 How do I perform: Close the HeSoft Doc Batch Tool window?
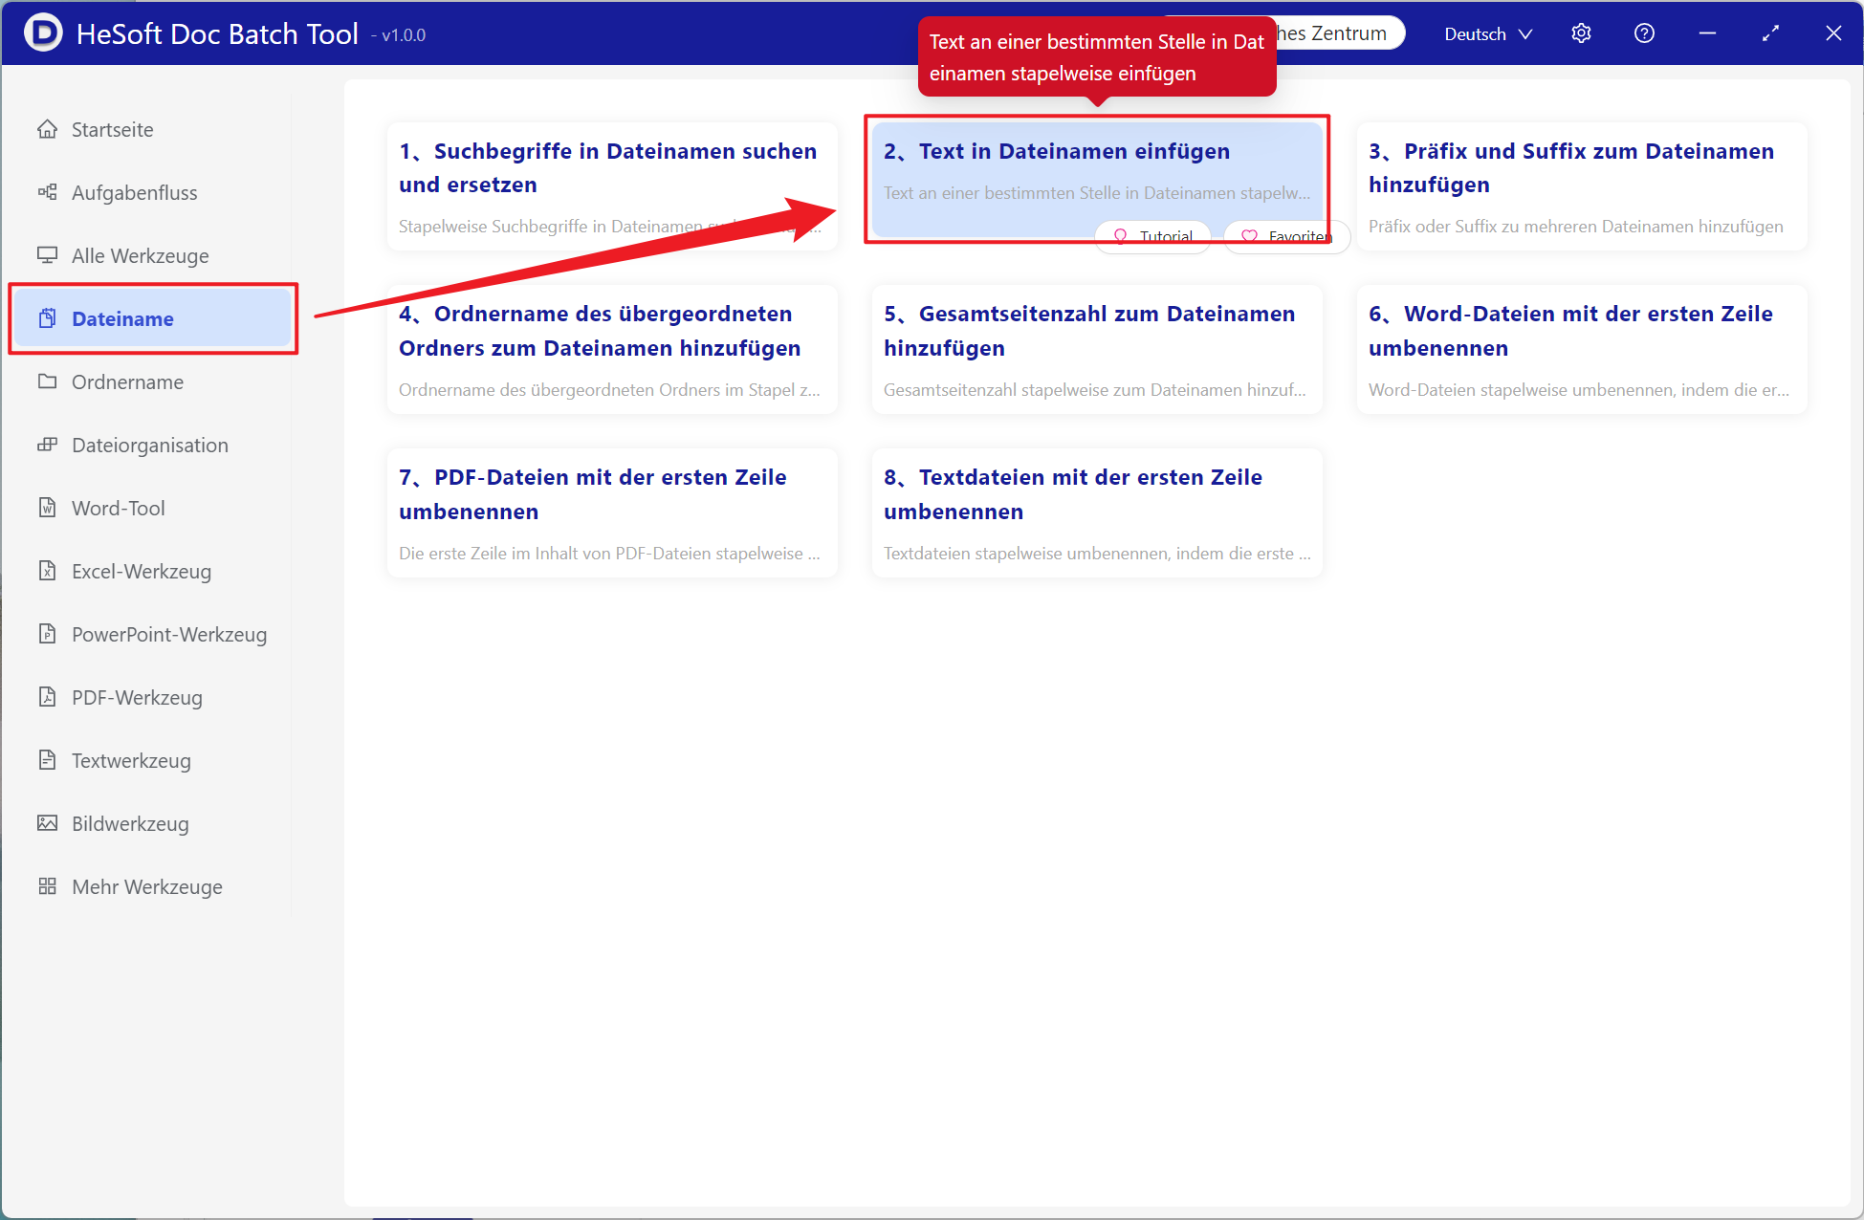click(1833, 33)
